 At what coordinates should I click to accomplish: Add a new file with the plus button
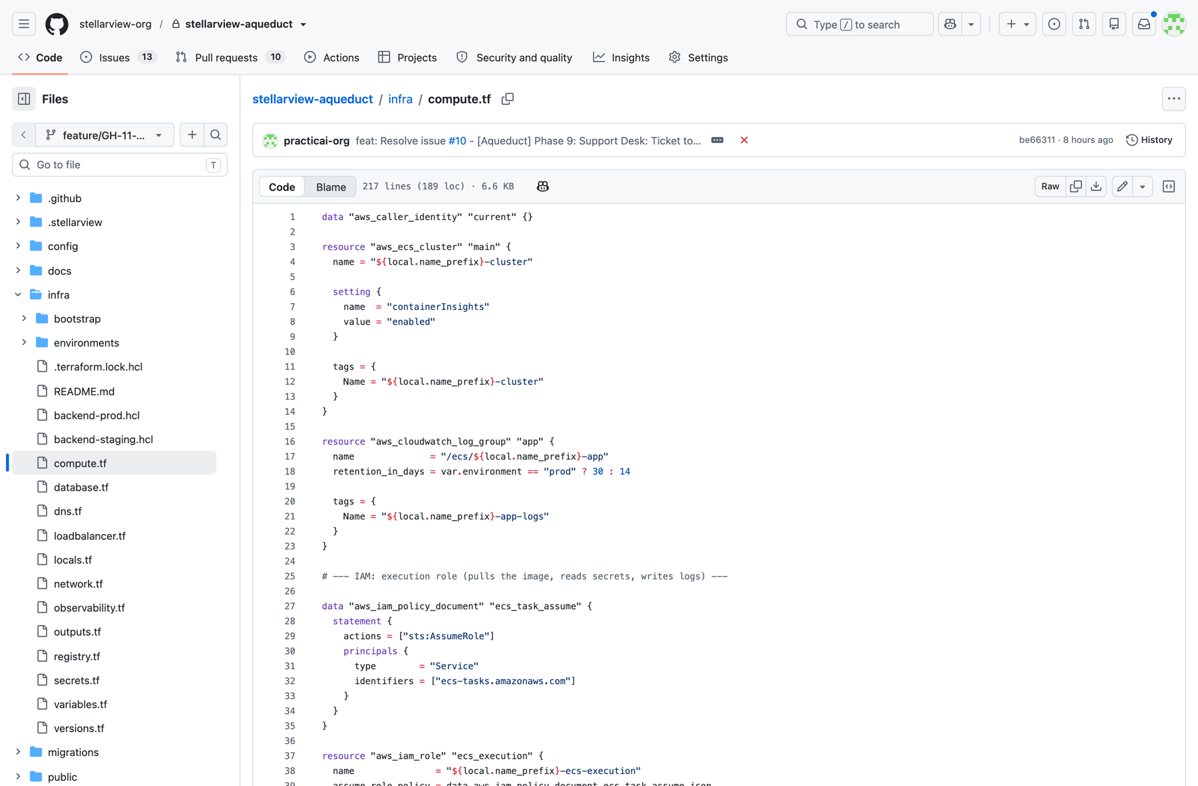192,135
